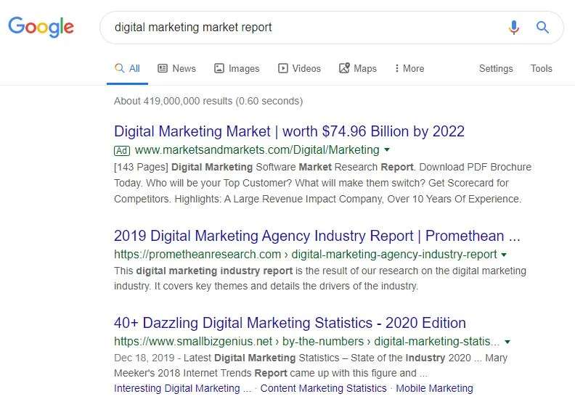Open dropdown arrow beside smallbizgenius URL
Image resolution: width=575 pixels, height=407 pixels.
507,342
